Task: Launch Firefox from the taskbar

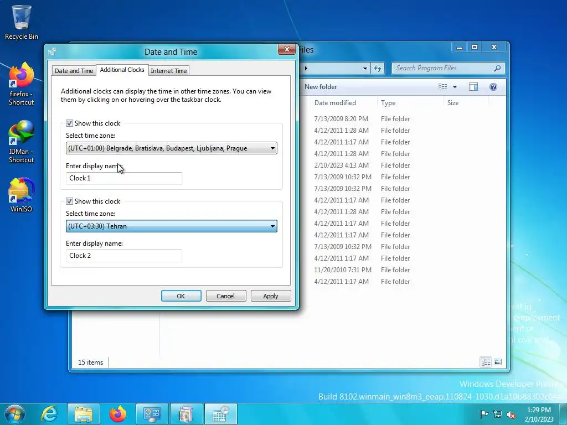Action: tap(118, 414)
